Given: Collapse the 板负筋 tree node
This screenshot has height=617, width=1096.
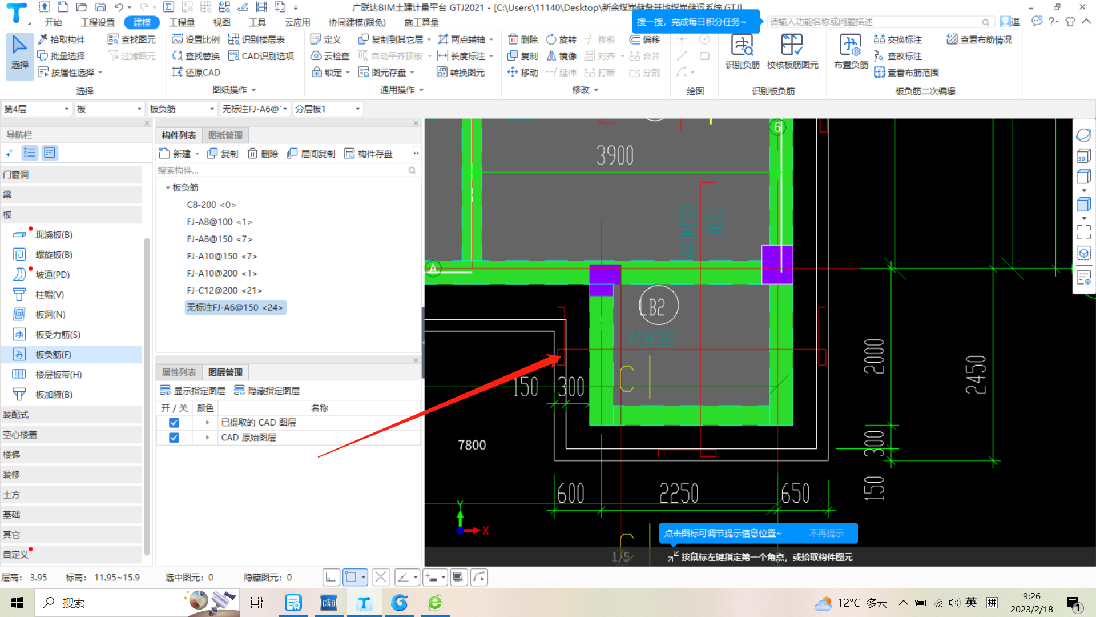Looking at the screenshot, I should (167, 188).
